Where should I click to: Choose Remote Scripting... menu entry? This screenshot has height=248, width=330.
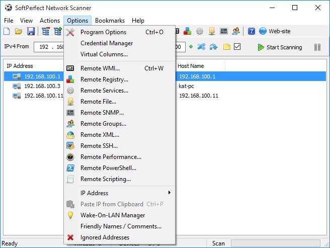119,179
